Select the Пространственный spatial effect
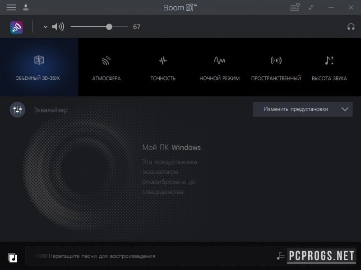361x270 pixels. (x=276, y=68)
